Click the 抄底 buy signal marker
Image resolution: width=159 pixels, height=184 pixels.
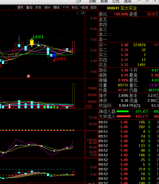tap(60, 59)
